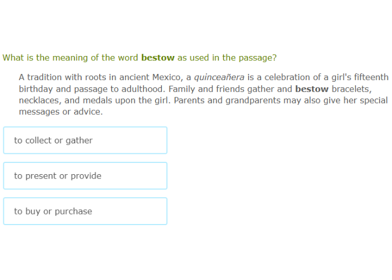This screenshot has height=280, width=392.
Task: Click the italicized word "quinceañera"
Action: pyautogui.click(x=219, y=77)
